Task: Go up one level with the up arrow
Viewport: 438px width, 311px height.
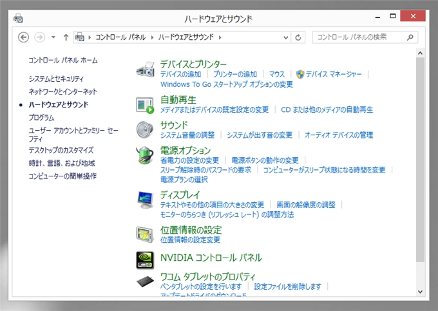Action: coord(66,37)
